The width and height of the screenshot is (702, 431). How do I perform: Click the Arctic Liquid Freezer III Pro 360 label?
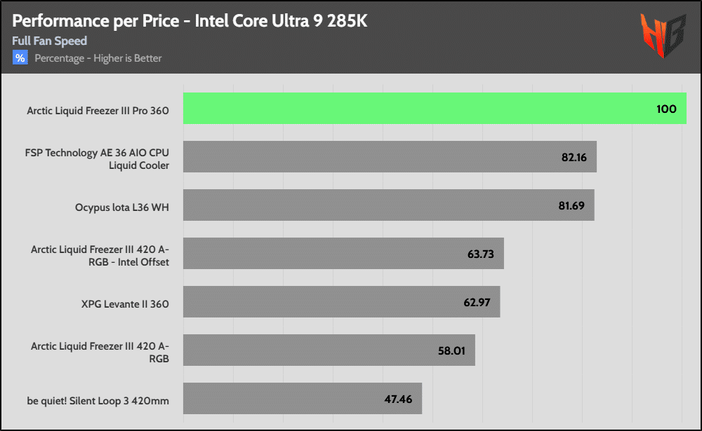pyautogui.click(x=98, y=110)
